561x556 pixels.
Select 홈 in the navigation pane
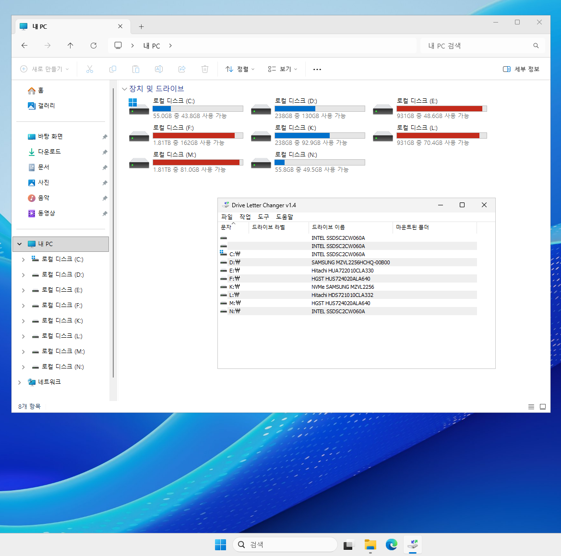[x=40, y=91]
